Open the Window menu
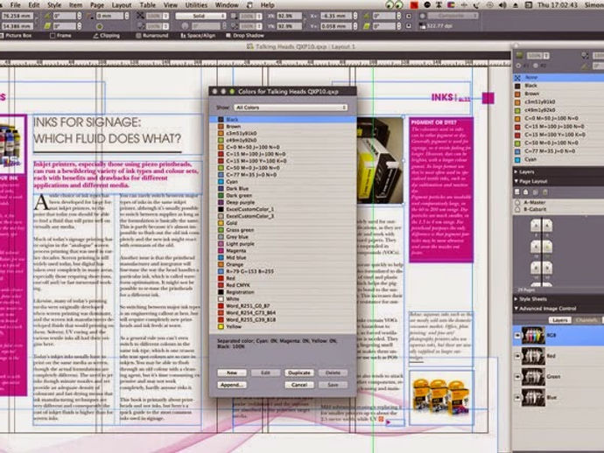The width and height of the screenshot is (604, 453). click(227, 5)
